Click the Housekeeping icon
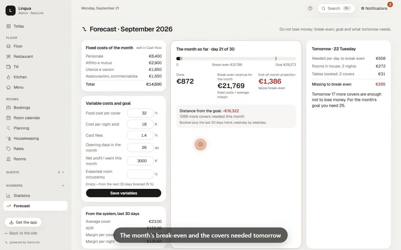This screenshot has width=401, height=250. click(8, 138)
